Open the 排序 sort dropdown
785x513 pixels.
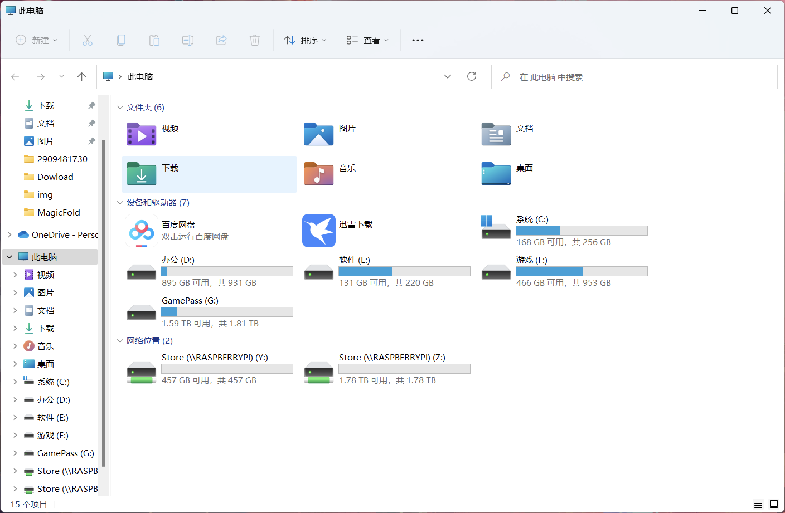click(306, 40)
